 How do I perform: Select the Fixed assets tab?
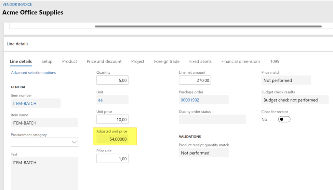(200, 61)
